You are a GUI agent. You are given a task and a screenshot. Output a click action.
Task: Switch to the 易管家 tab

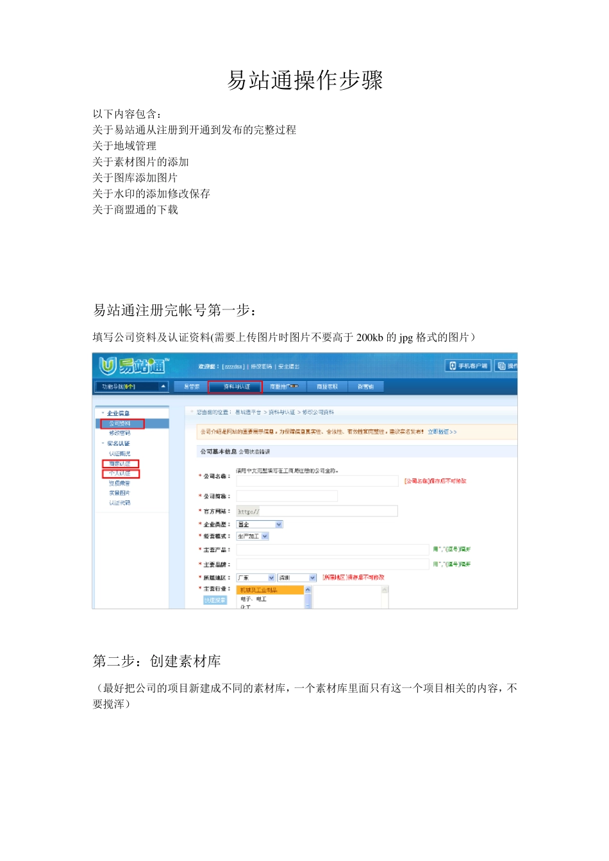191,386
